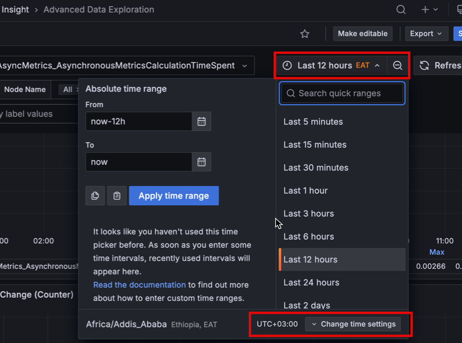
Task: Focus the Search quick ranges field
Action: coord(342,93)
